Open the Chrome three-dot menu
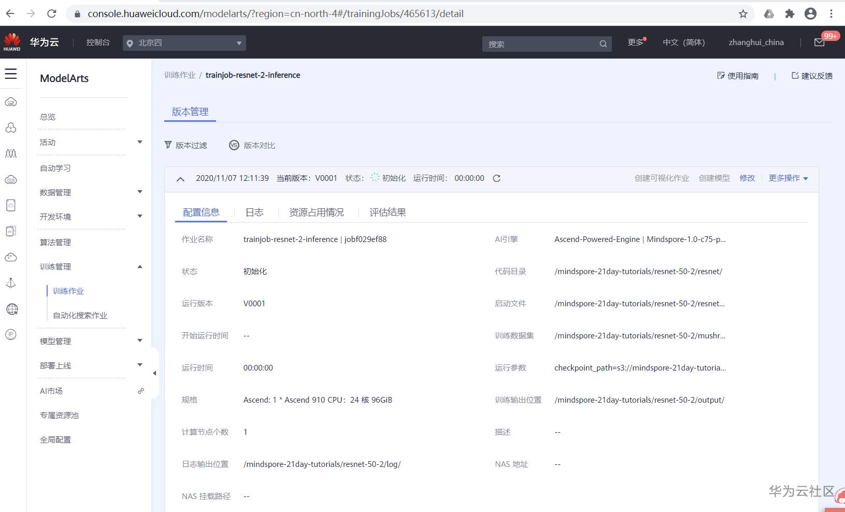845x512 pixels. tap(832, 14)
